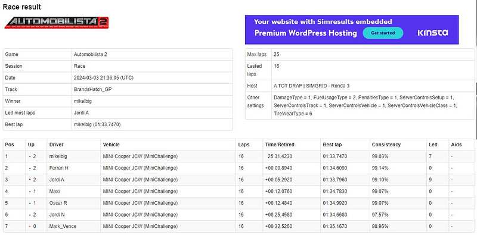This screenshot has width=477, height=235.
Task: Click the position-change indicator in Maxi's row
Action: [32, 192]
